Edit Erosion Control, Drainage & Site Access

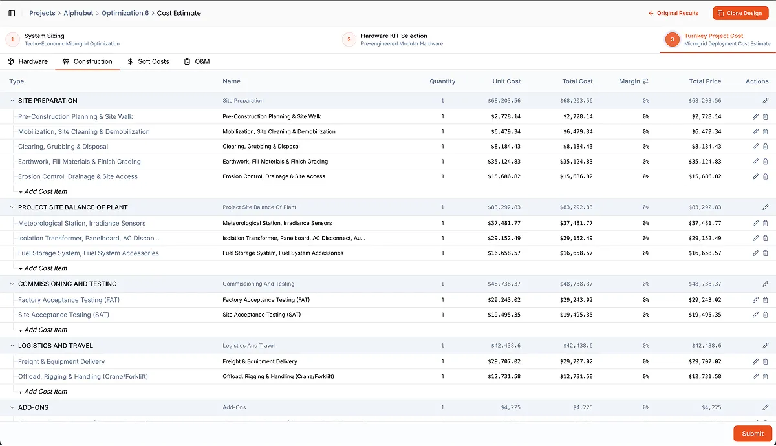tap(755, 176)
